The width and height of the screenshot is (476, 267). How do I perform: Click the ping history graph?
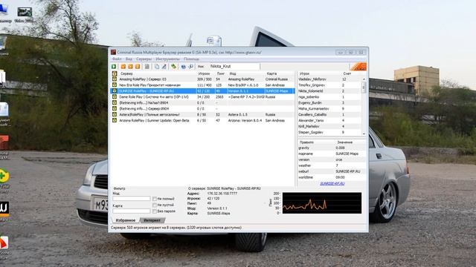coord(322,202)
